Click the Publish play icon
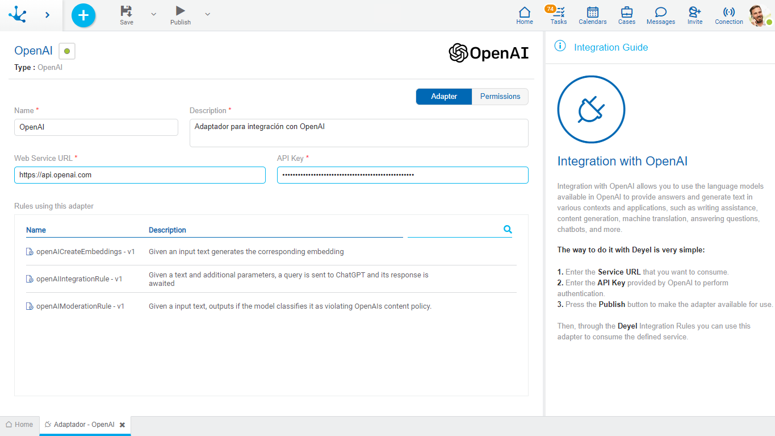775x436 pixels. pyautogui.click(x=180, y=11)
